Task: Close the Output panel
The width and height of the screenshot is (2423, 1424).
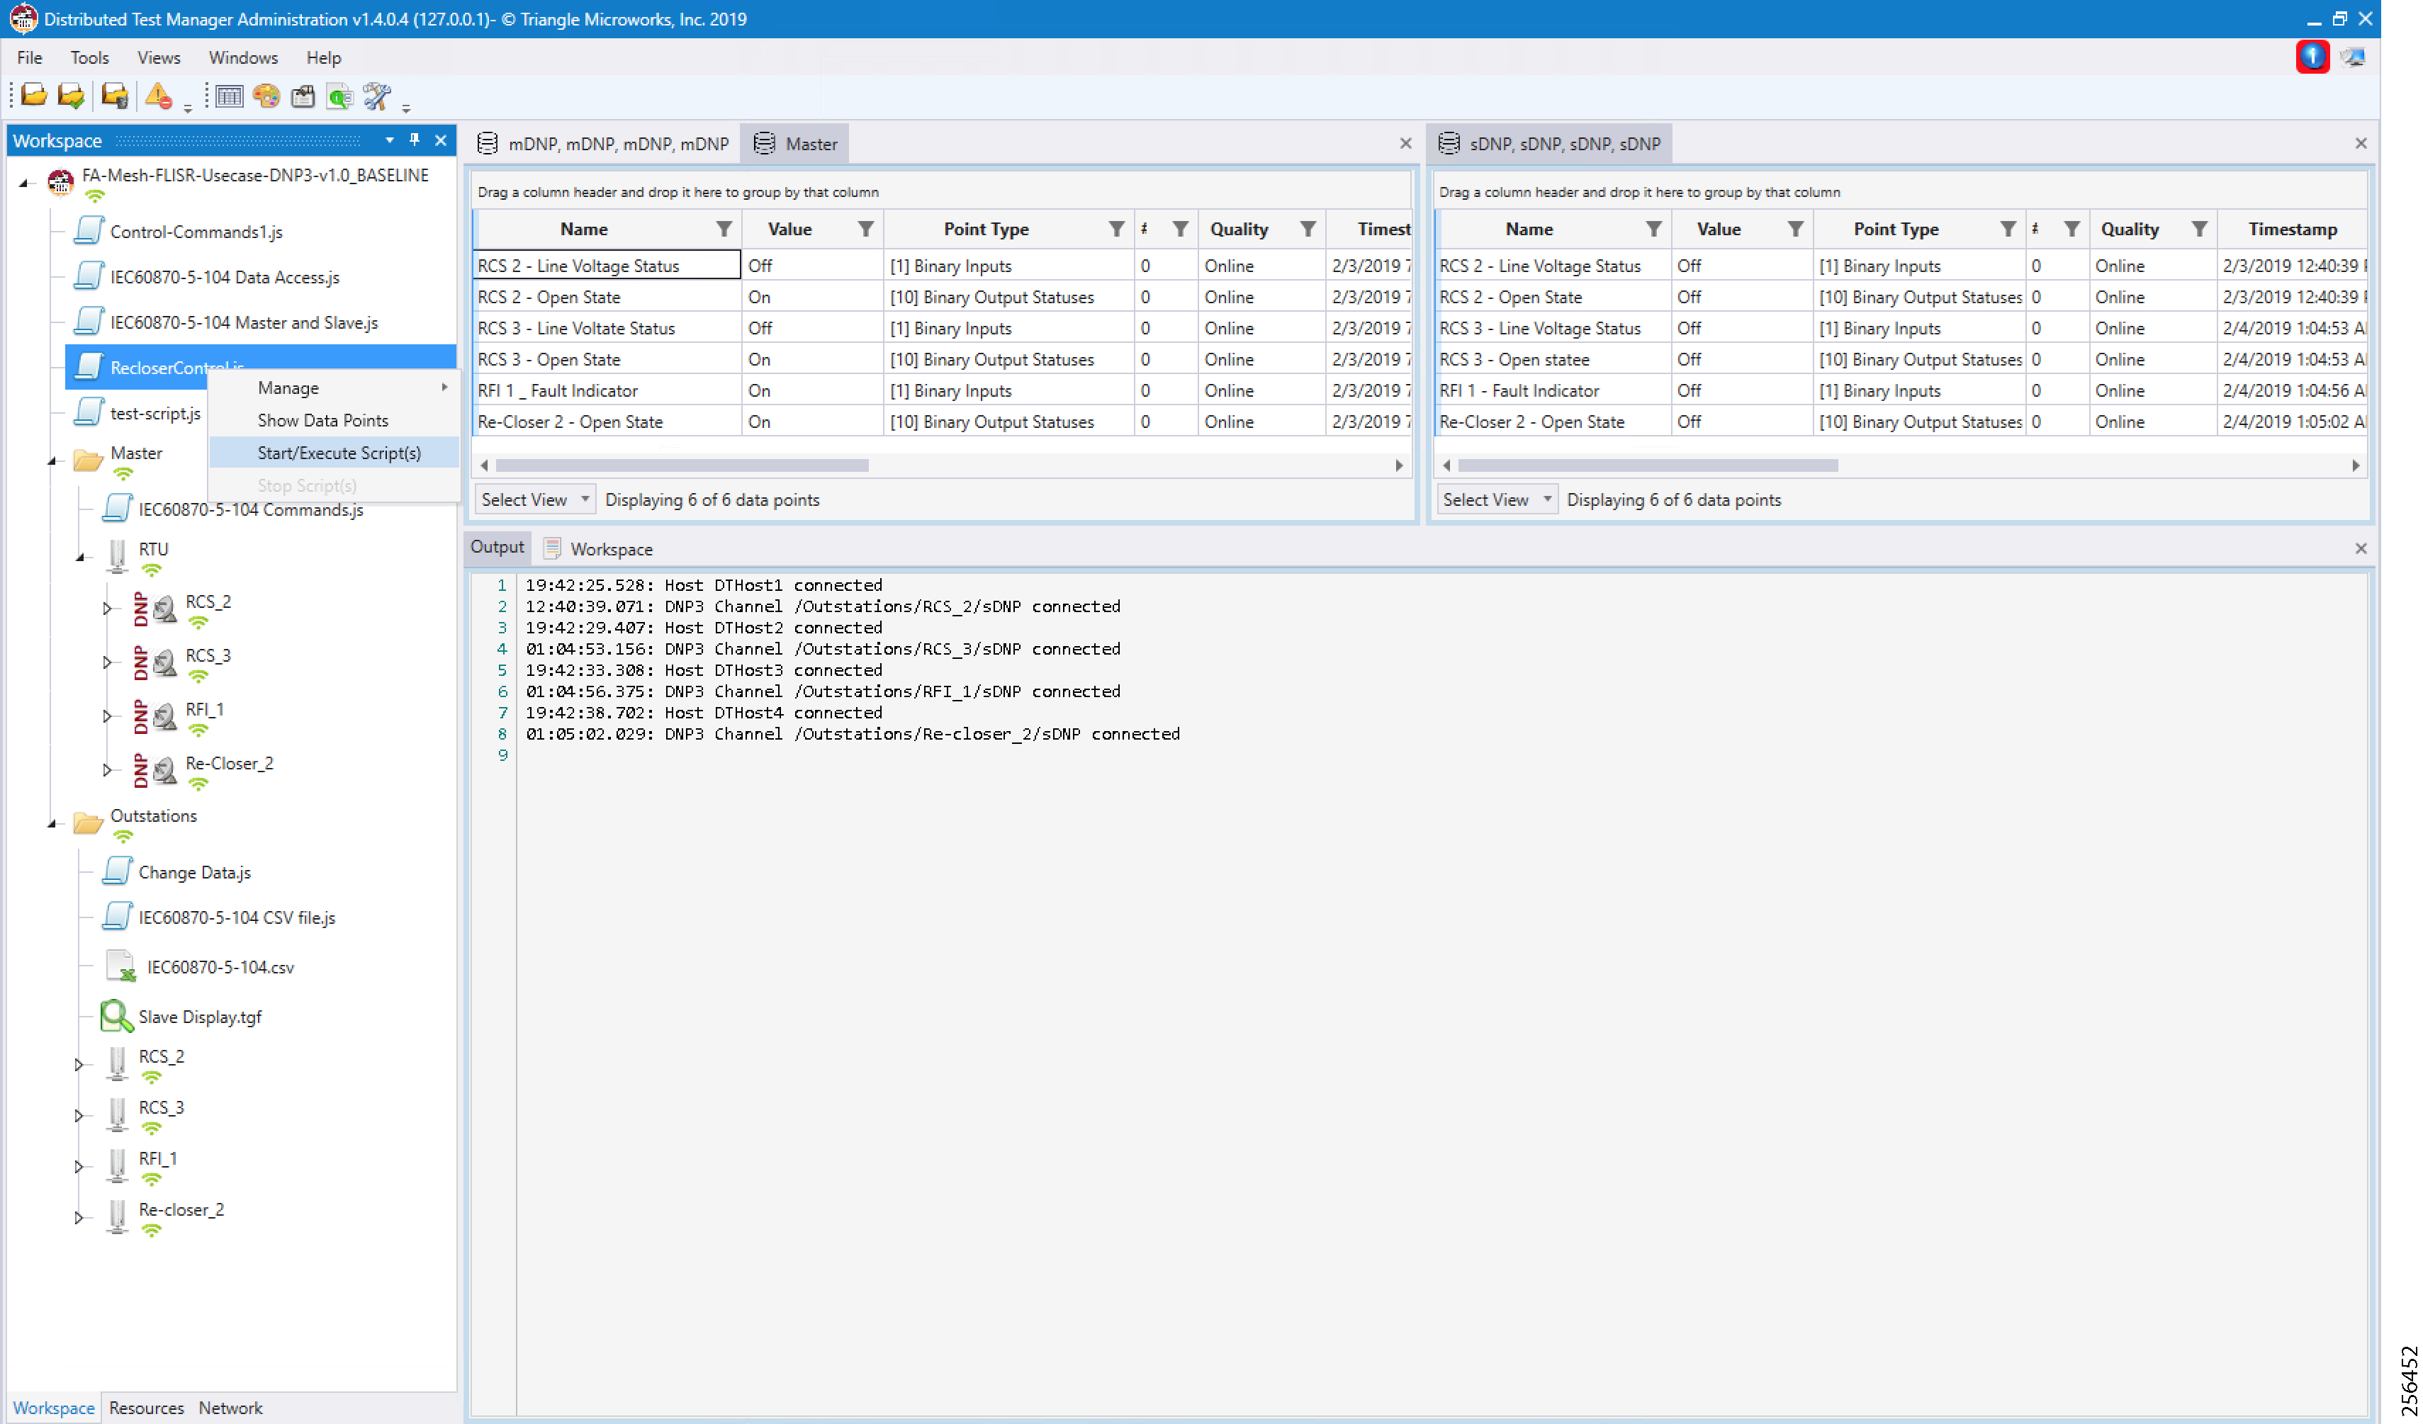Action: click(2361, 548)
